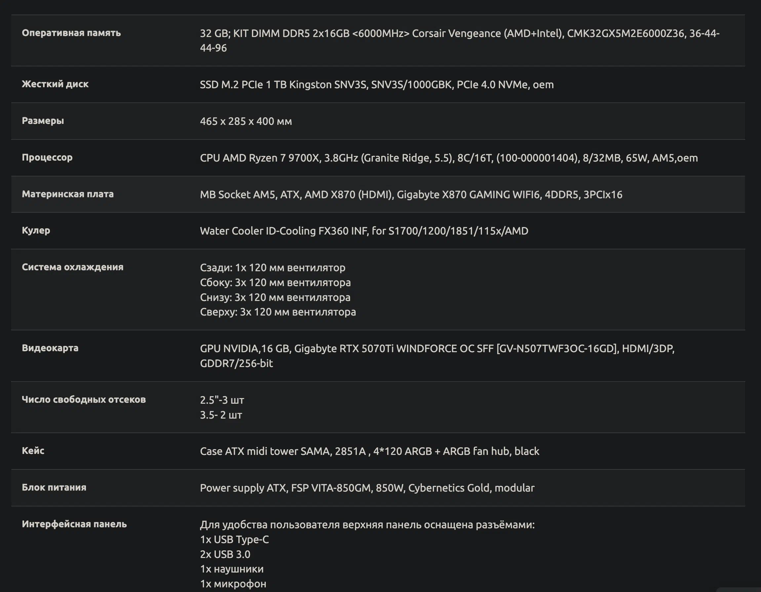Click the '1x микрофон' line
This screenshot has height=592, width=761.
233,584
